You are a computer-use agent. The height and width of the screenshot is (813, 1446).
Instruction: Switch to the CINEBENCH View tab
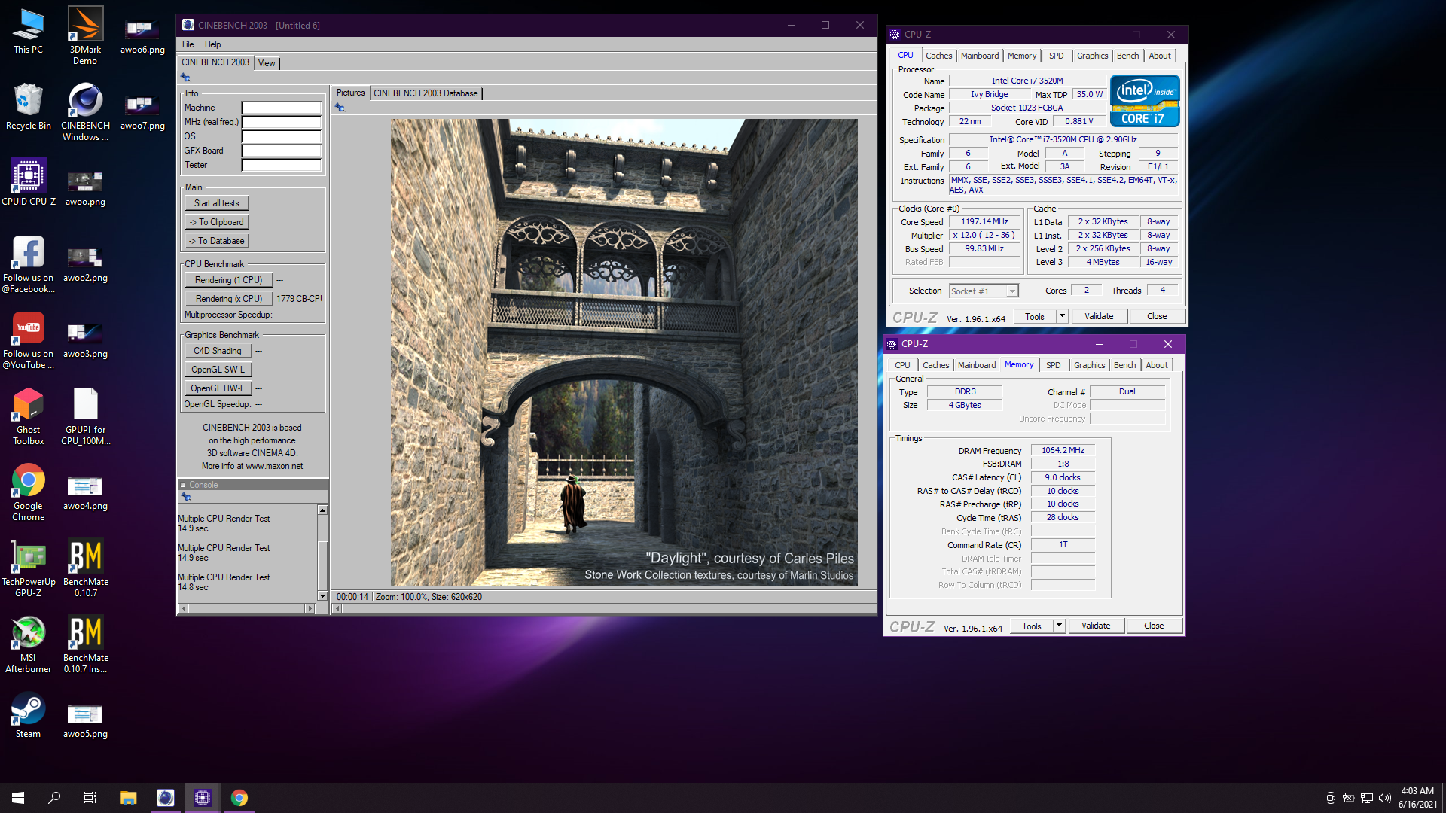(267, 63)
